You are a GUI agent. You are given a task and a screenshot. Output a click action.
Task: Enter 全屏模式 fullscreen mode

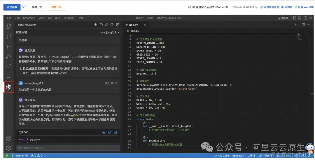(x=283, y=18)
